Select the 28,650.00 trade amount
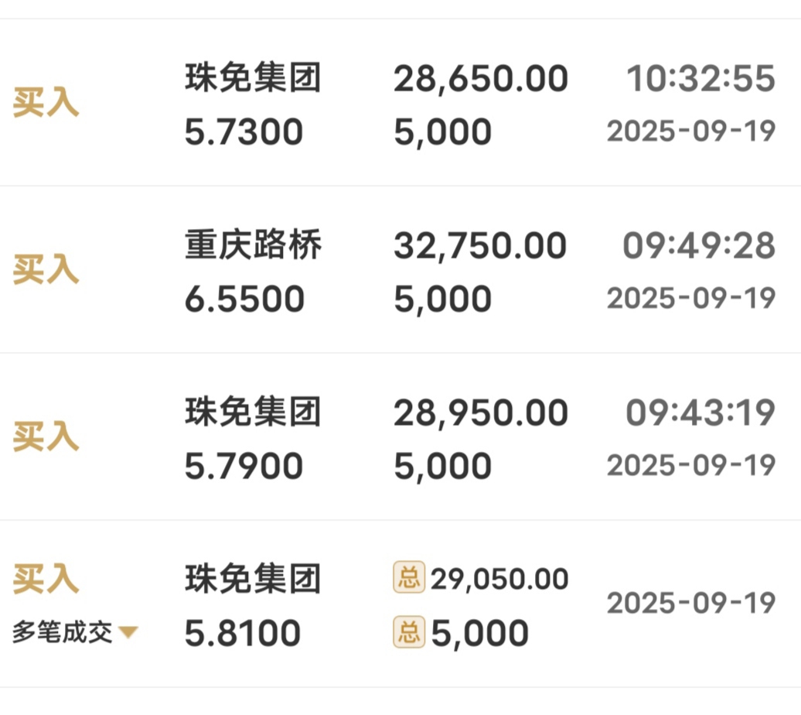The width and height of the screenshot is (801, 715). pyautogui.click(x=481, y=79)
